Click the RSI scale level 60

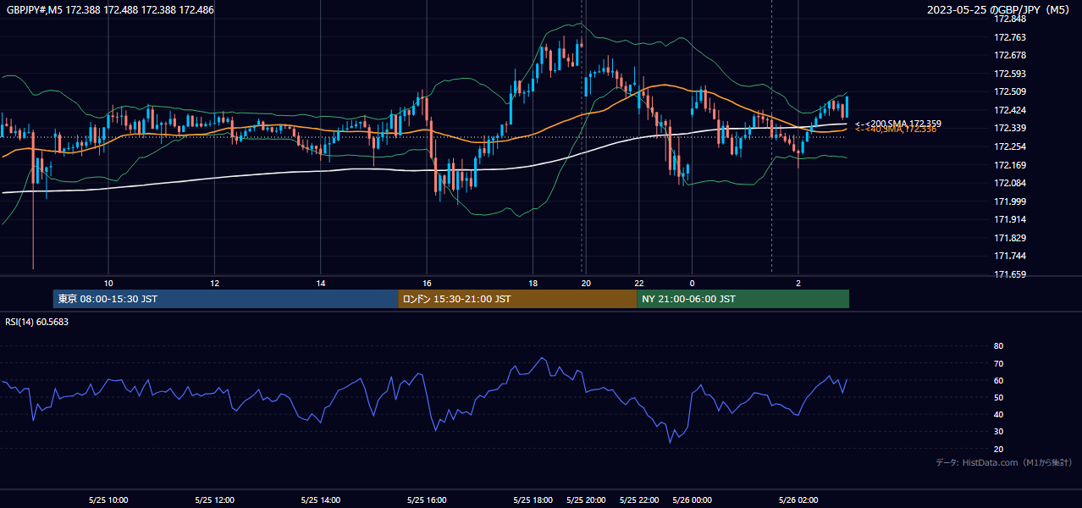[998, 380]
